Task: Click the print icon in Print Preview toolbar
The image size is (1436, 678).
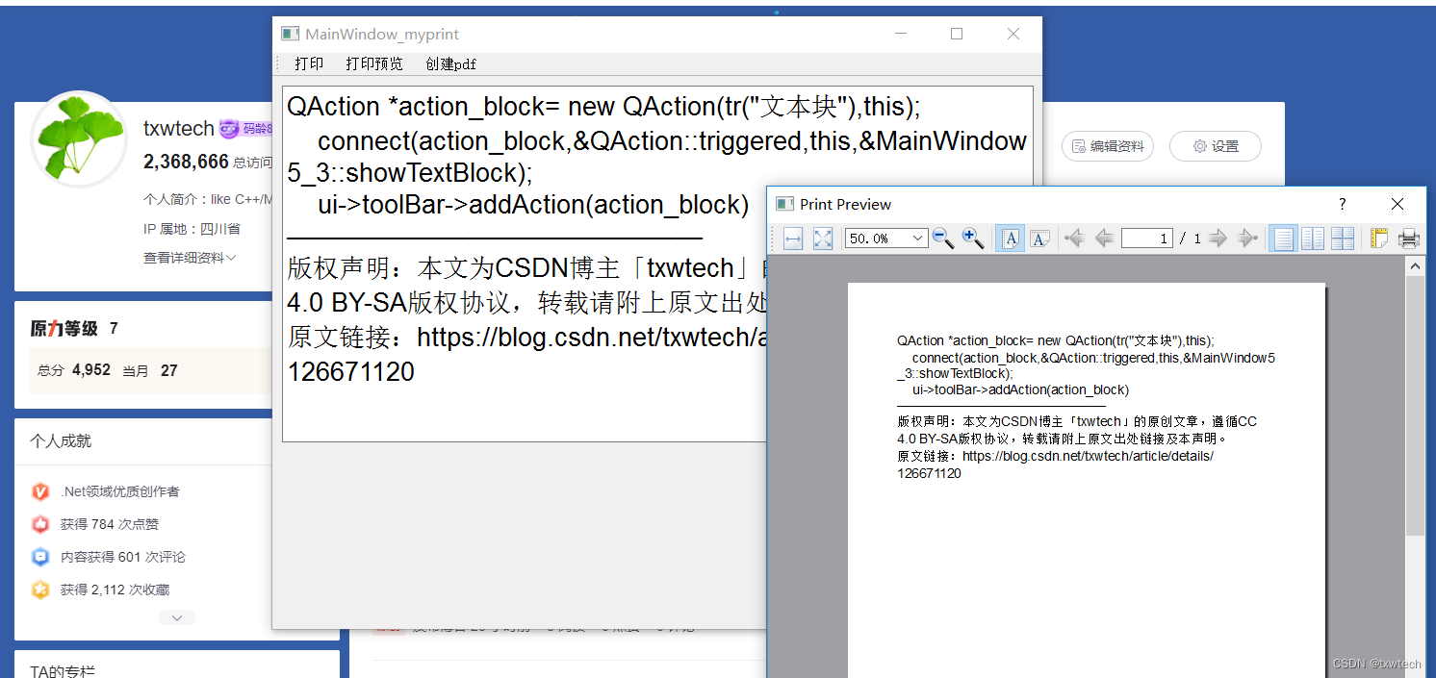Action: (1408, 238)
